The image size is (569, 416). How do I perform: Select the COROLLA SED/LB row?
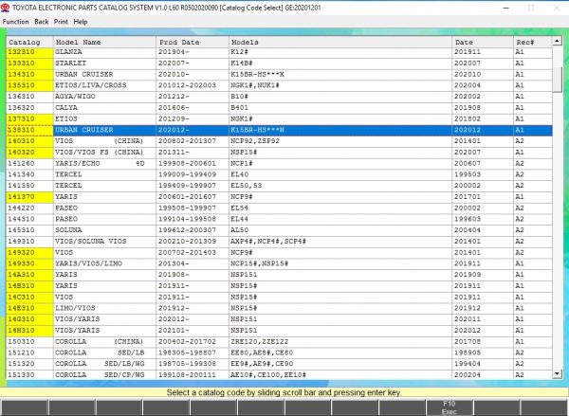(x=279, y=353)
